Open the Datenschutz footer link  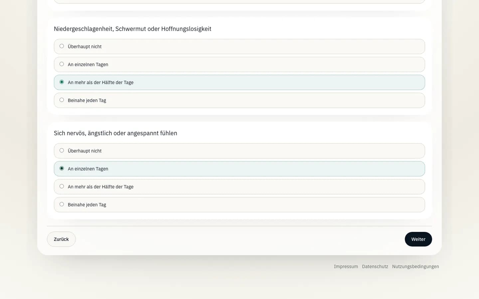(375, 266)
